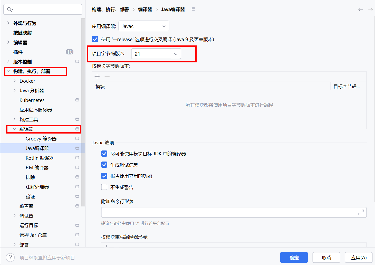Open 项目字节码版本 dropdown showing 21
The image size is (375, 265).
pyautogui.click(x=156, y=54)
